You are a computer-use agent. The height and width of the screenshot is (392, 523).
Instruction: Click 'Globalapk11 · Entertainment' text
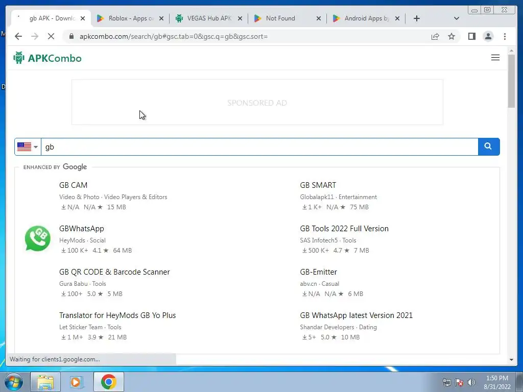pyautogui.click(x=338, y=197)
